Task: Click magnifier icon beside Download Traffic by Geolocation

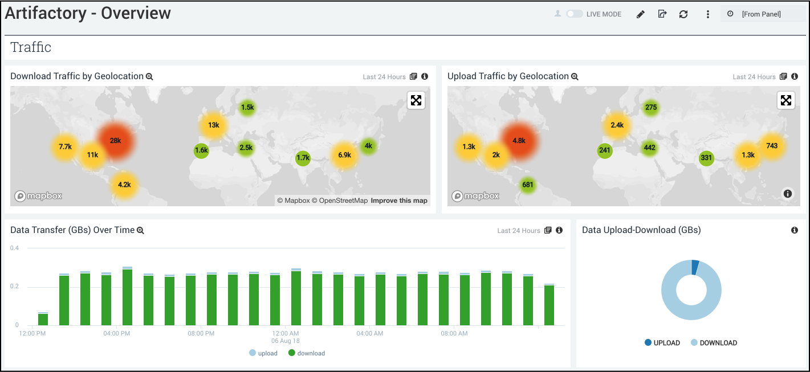Action: tap(149, 76)
